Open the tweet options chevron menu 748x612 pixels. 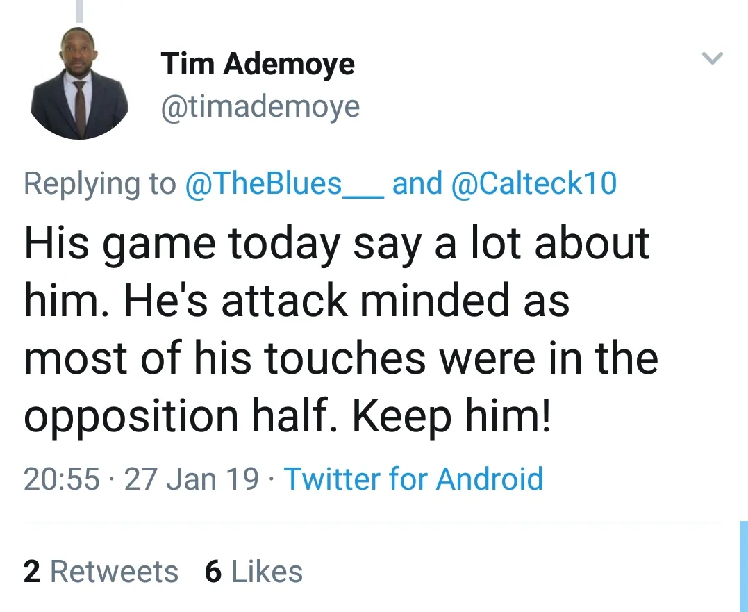pos(713,59)
